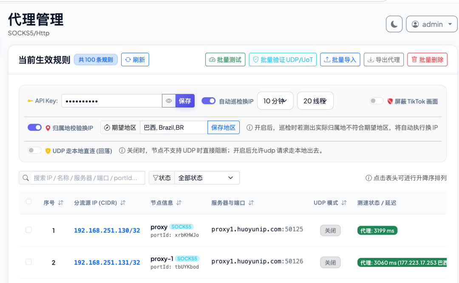Sort by UDP 模式 column arrows
The height and width of the screenshot is (283, 459).
pyautogui.click(x=344, y=203)
